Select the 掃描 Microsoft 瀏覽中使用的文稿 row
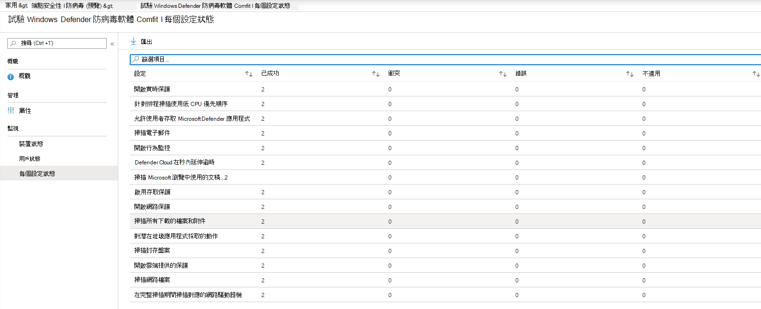 445,177
